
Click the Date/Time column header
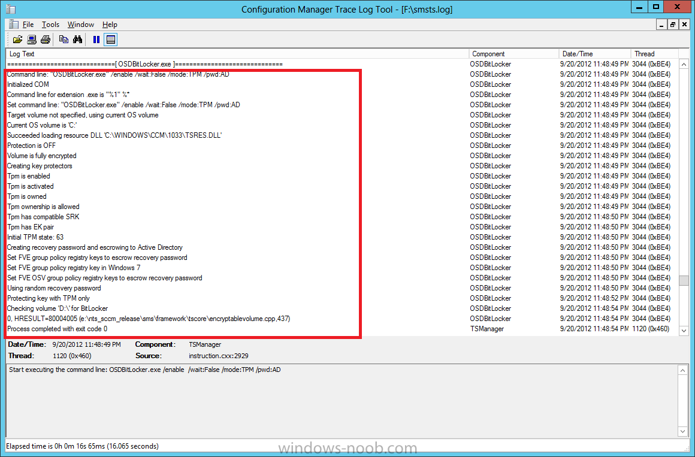(x=596, y=54)
